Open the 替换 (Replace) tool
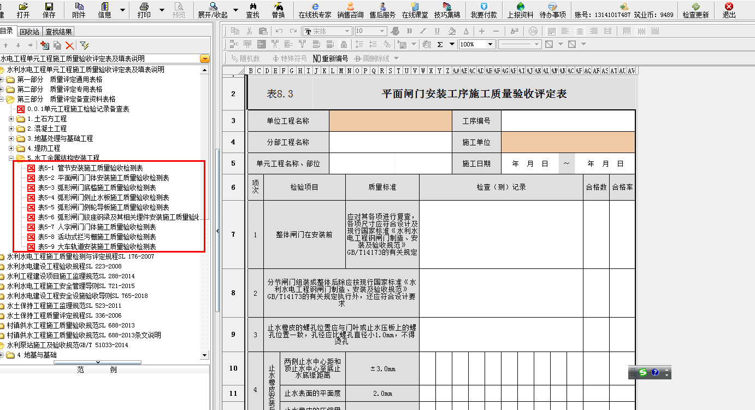Screen dimensions: 755x410 point(278,10)
